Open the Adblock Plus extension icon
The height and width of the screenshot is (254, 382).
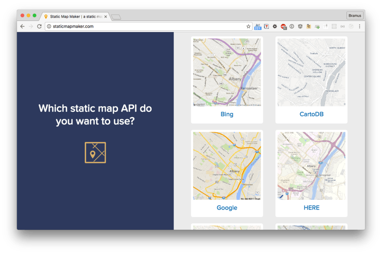283,27
